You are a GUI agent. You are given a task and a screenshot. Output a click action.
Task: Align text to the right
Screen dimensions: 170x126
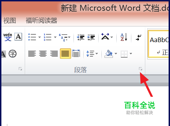pyautogui.click(x=54, y=54)
